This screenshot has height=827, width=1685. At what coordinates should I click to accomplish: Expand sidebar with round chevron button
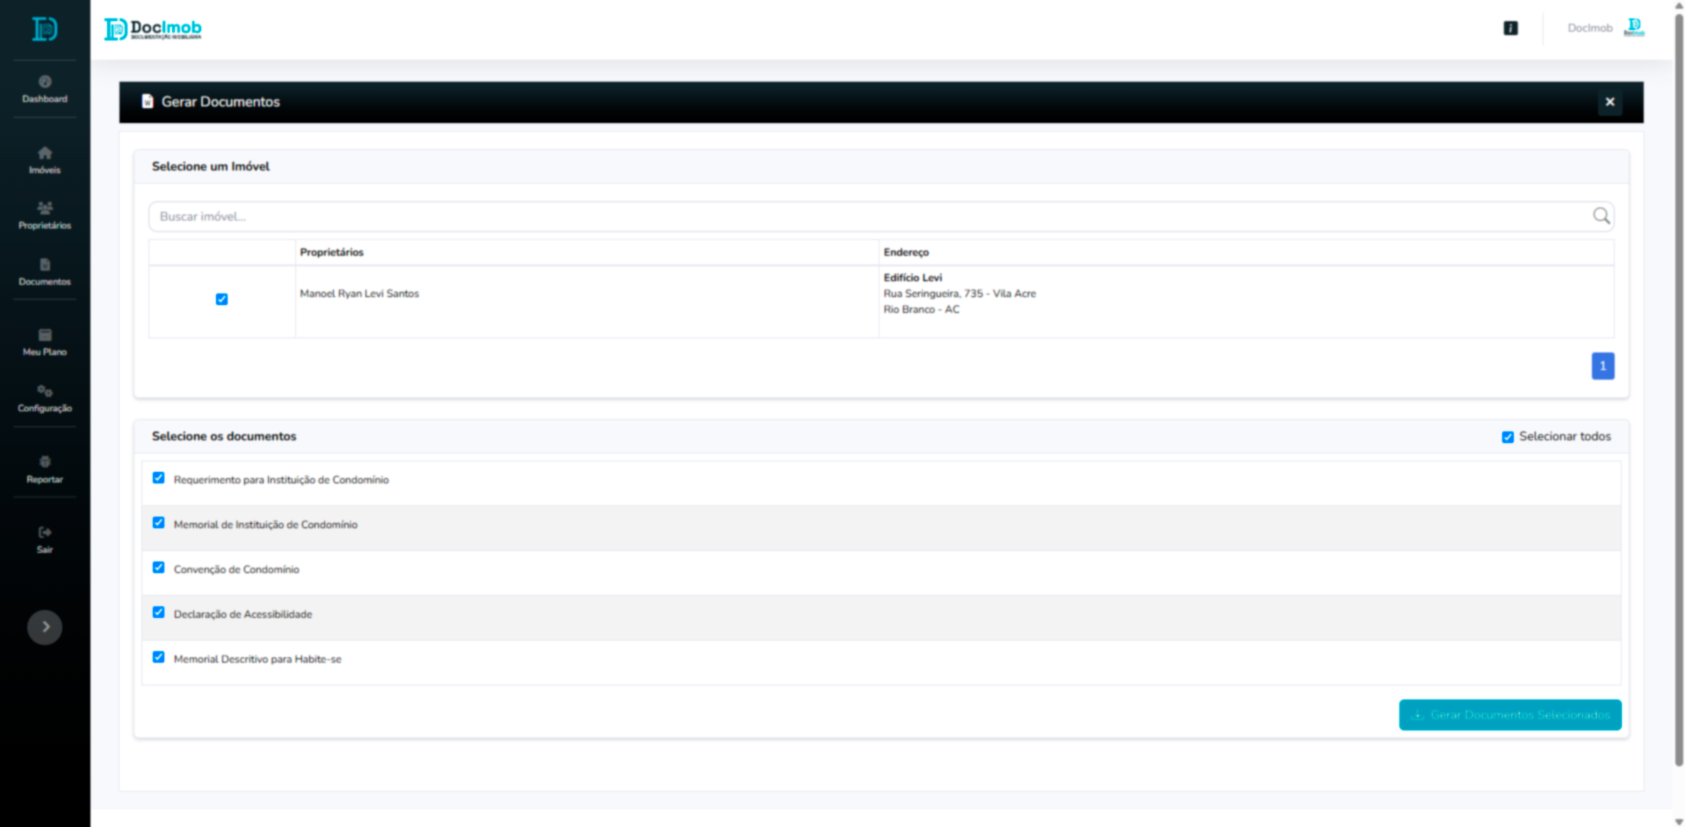tap(45, 628)
